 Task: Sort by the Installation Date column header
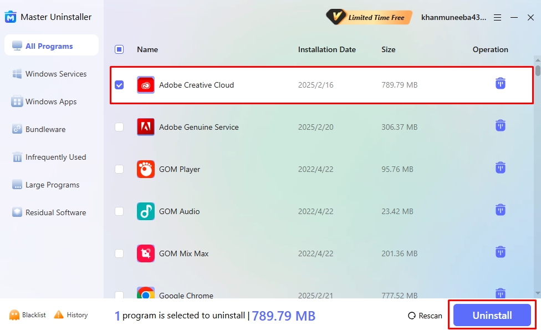tap(326, 49)
